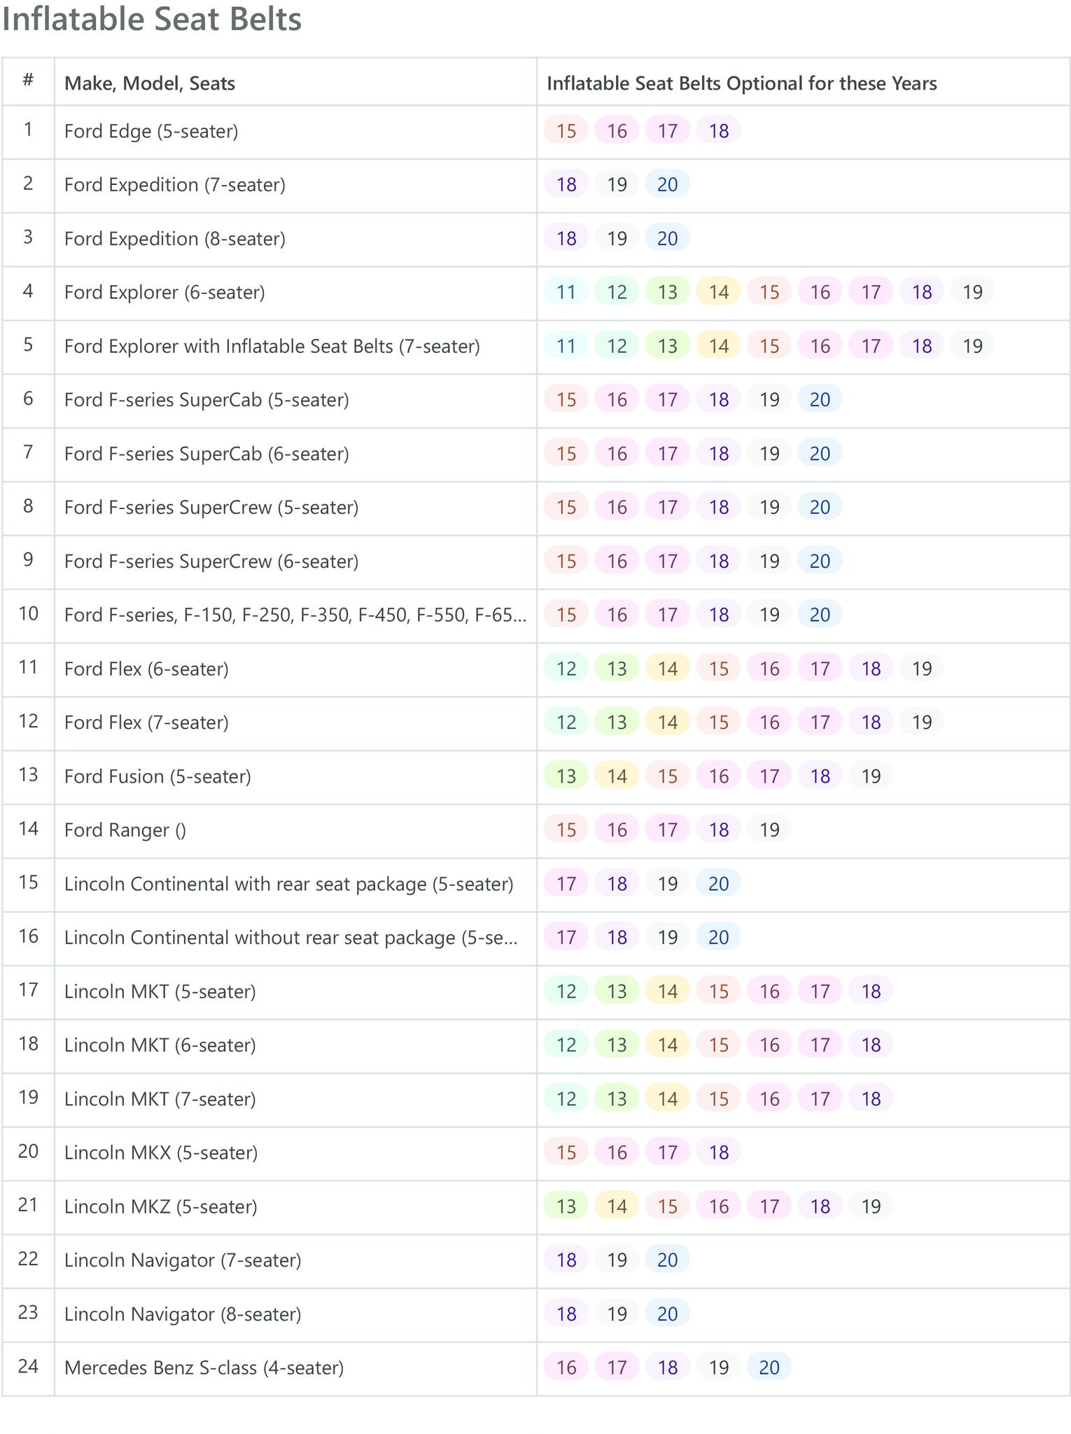1071x1434 pixels.
Task: Click the year 15 tag for Ford Edge
Action: pyautogui.click(x=566, y=131)
